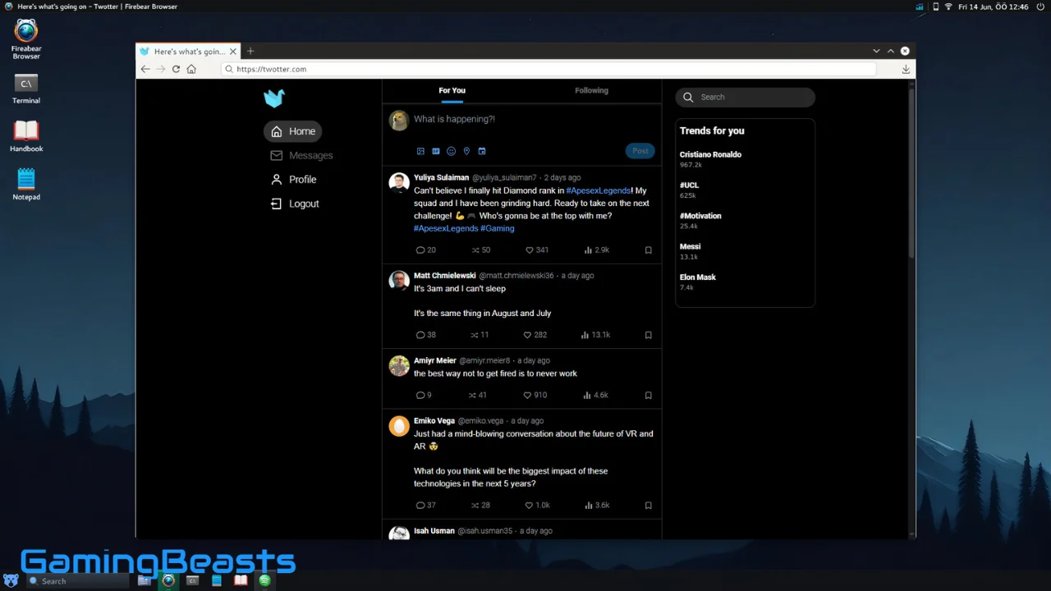Screen dimensions: 1051x591
Task: Repost Yuliya Sulaiman's post
Action: point(480,250)
